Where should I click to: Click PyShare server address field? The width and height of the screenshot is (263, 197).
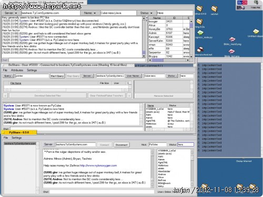(76, 144)
